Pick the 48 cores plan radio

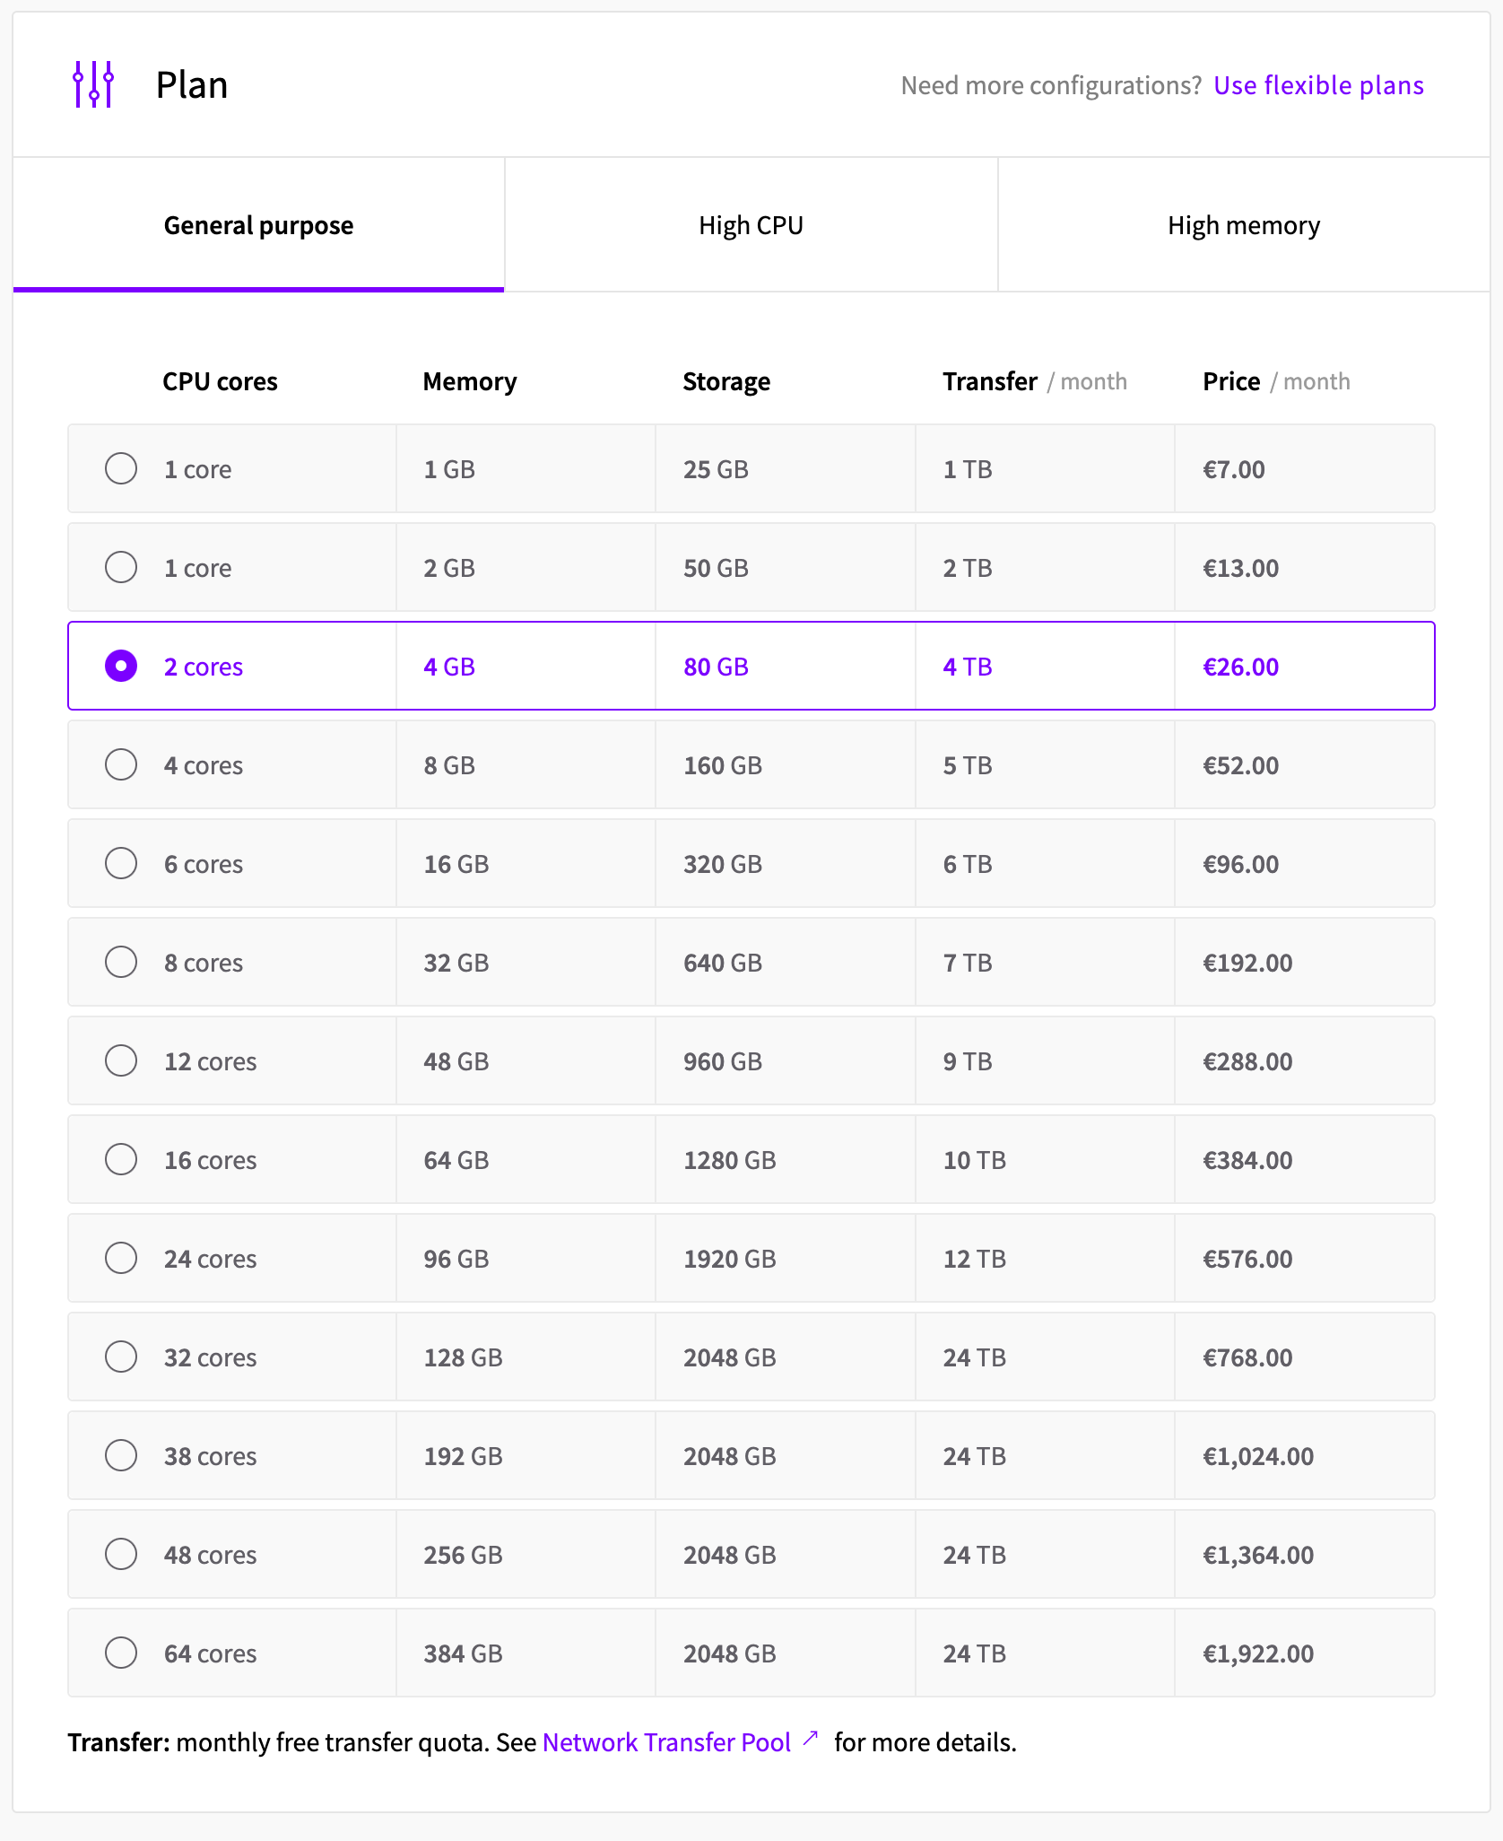click(121, 1554)
